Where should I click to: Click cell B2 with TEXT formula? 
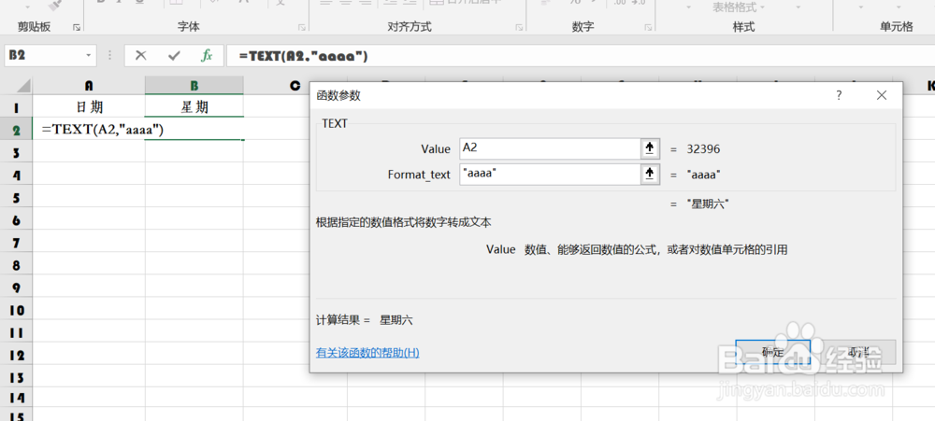click(x=194, y=129)
